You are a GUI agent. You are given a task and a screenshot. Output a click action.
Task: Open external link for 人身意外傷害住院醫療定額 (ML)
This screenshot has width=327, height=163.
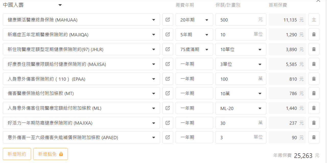(x=168, y=108)
